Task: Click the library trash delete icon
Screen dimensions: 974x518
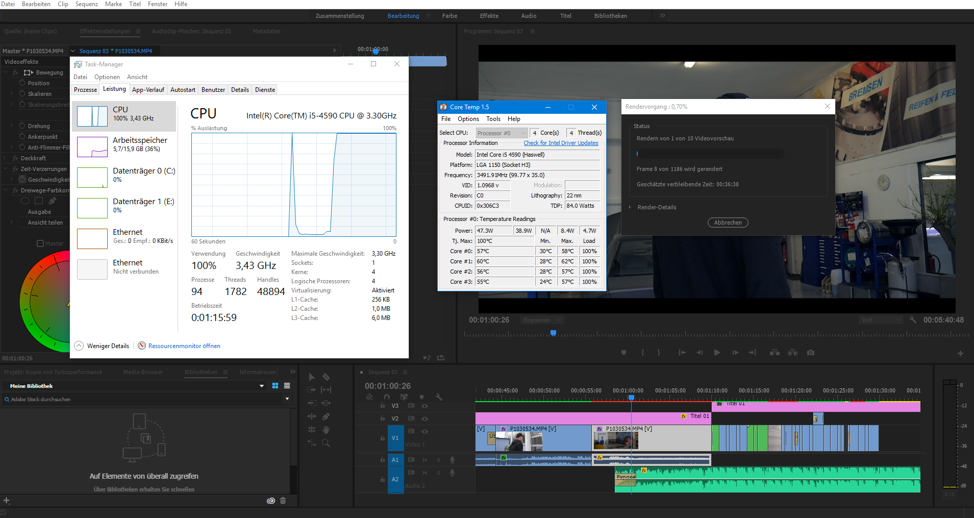Action: (x=283, y=501)
